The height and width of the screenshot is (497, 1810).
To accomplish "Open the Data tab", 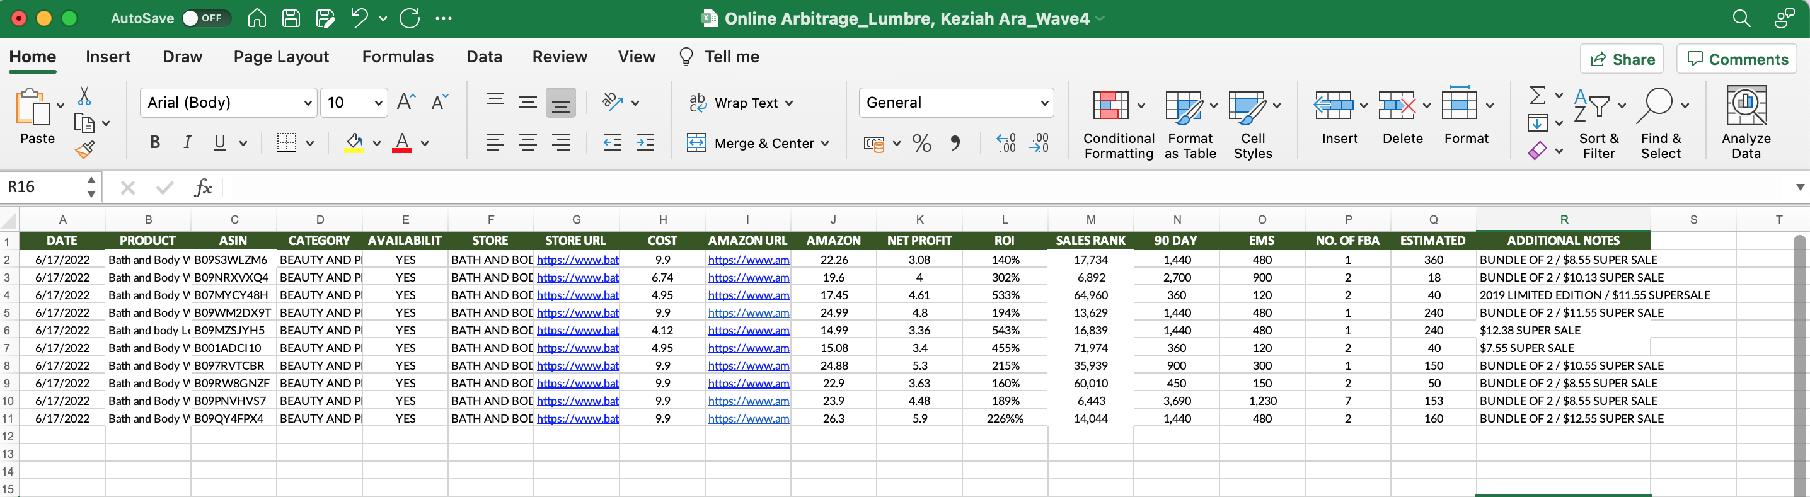I will tap(484, 57).
